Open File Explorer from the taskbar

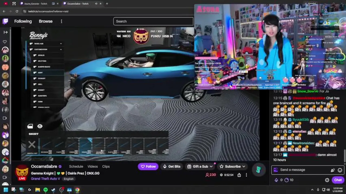(38, 190)
